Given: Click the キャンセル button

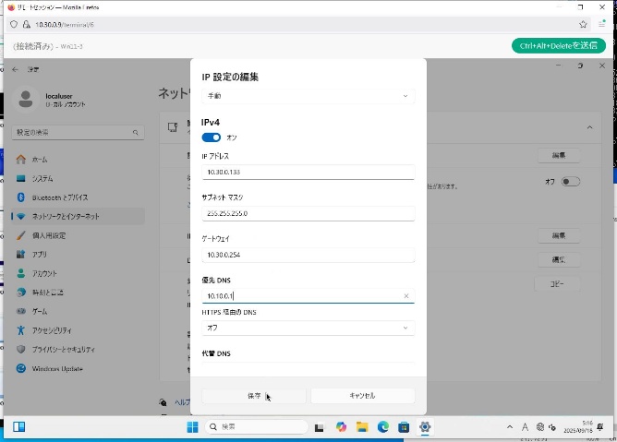Looking at the screenshot, I should [362, 395].
